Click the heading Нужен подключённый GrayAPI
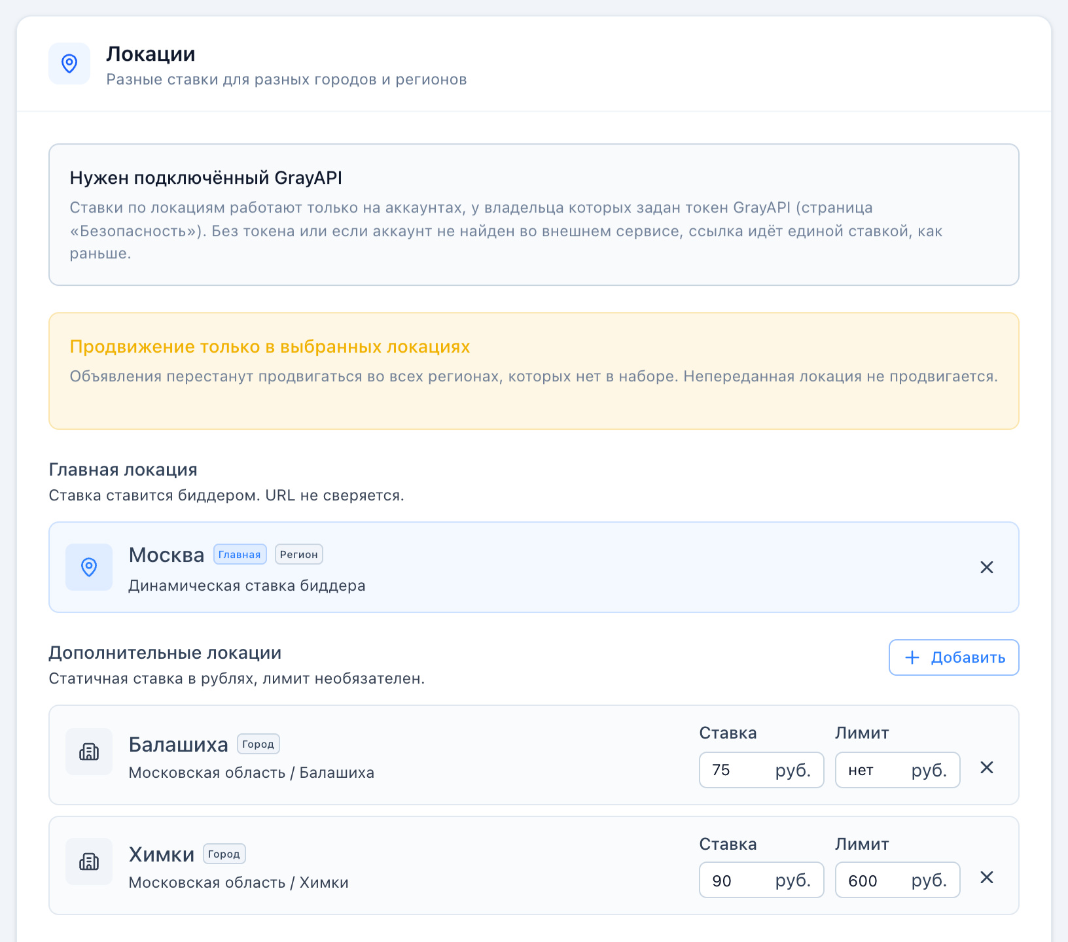The width and height of the screenshot is (1068, 942). tap(206, 178)
